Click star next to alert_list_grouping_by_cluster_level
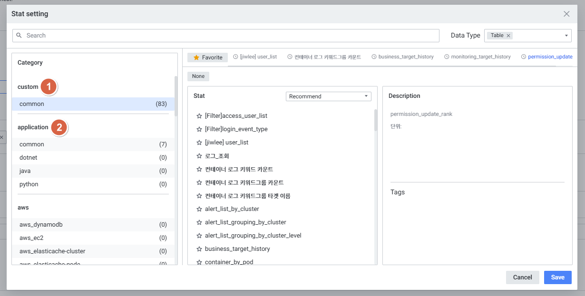Image resolution: width=585 pixels, height=296 pixels. (x=199, y=236)
